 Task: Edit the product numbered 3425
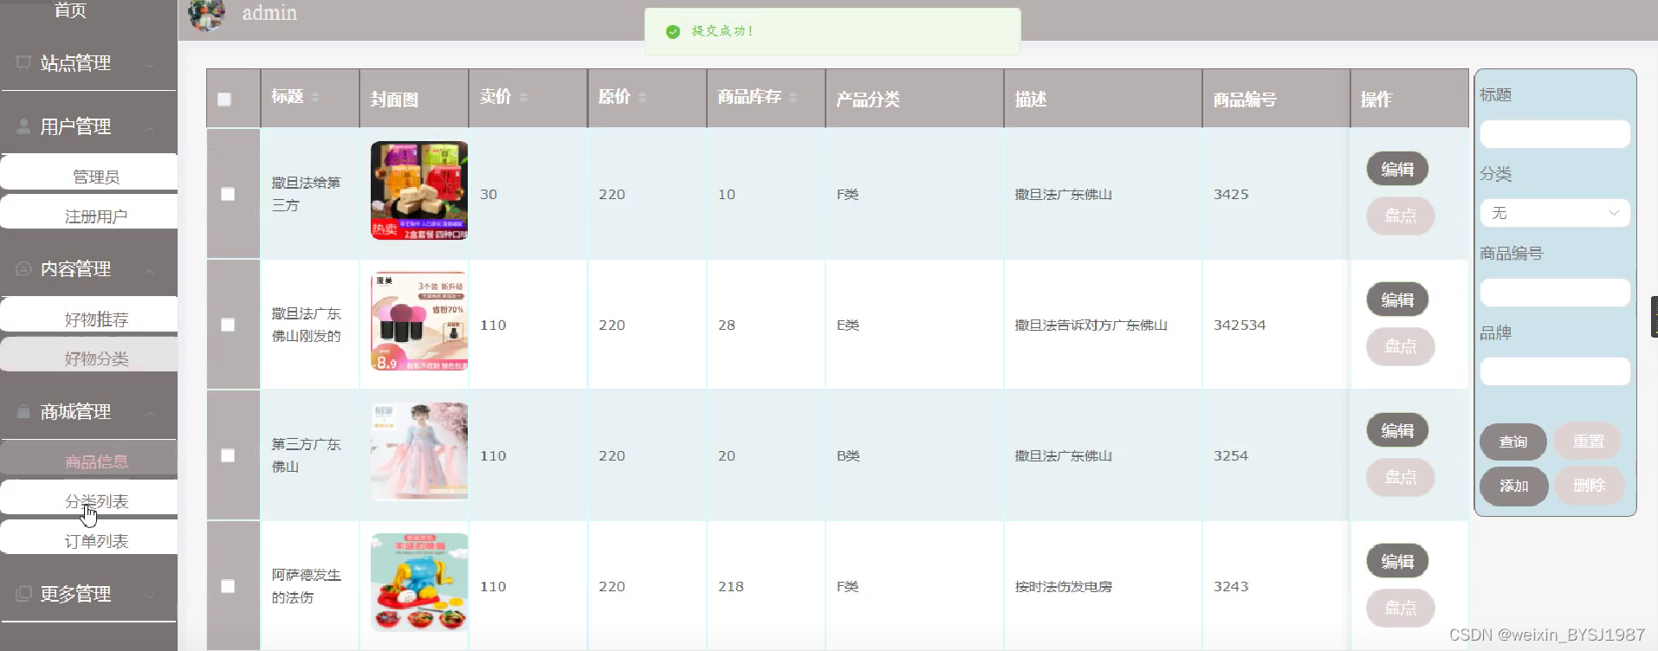coord(1397,169)
